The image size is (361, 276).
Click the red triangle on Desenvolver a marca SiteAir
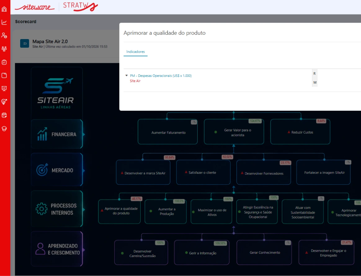pyautogui.click(x=122, y=173)
